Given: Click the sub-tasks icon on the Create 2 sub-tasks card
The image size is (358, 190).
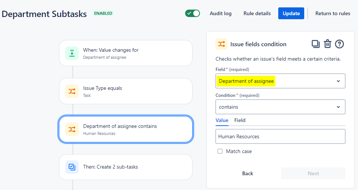Looking at the screenshot, I should [x=72, y=167].
